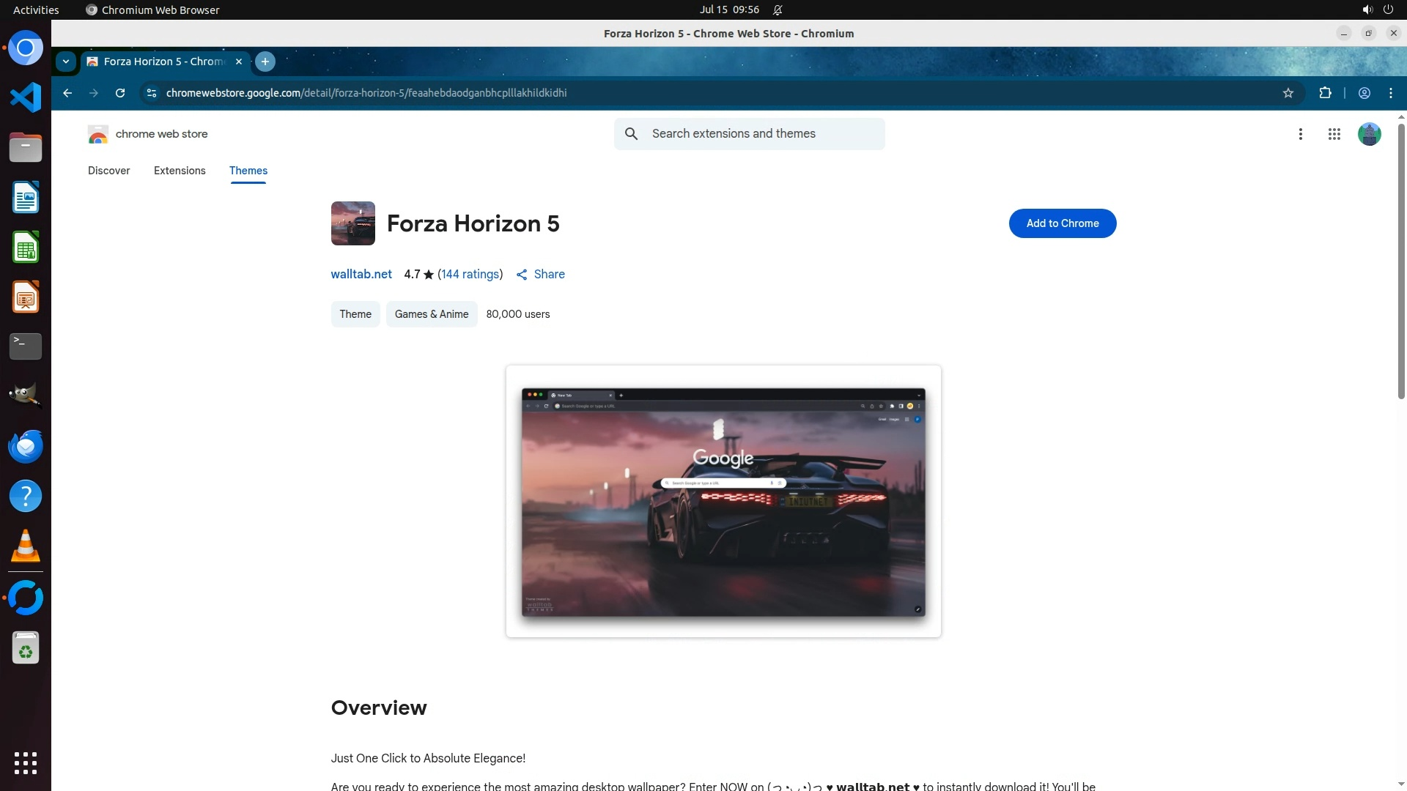Click the Add to Chrome button

click(x=1062, y=223)
